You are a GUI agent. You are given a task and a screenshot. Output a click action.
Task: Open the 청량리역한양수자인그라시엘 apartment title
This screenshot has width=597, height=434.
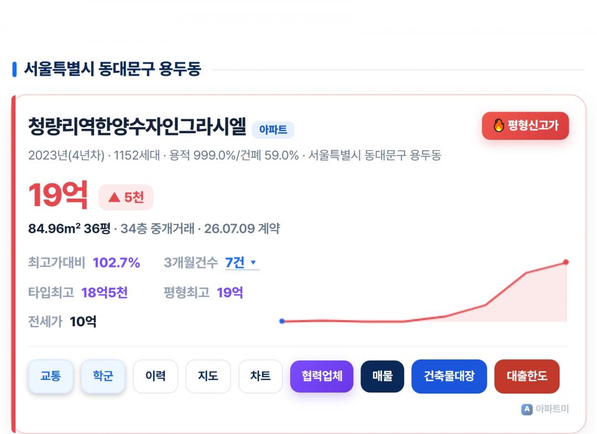(137, 127)
